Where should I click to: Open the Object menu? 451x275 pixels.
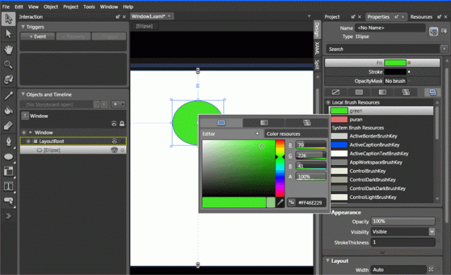click(51, 6)
